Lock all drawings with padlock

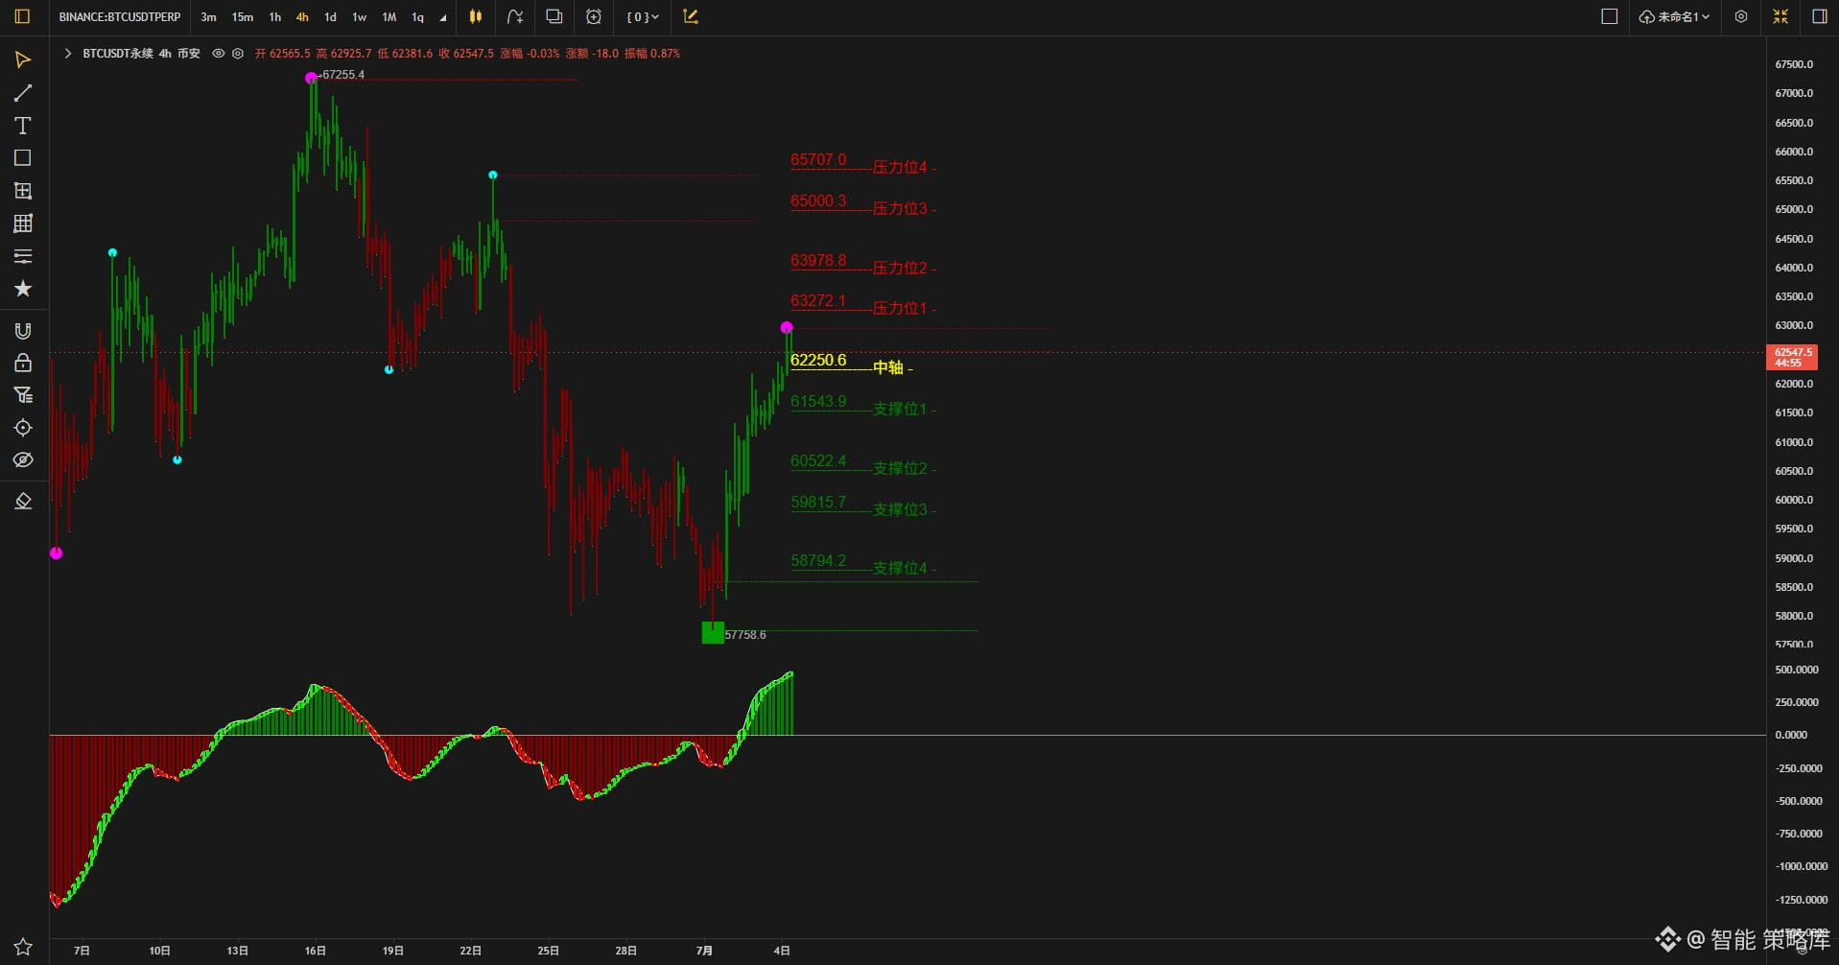tap(23, 363)
